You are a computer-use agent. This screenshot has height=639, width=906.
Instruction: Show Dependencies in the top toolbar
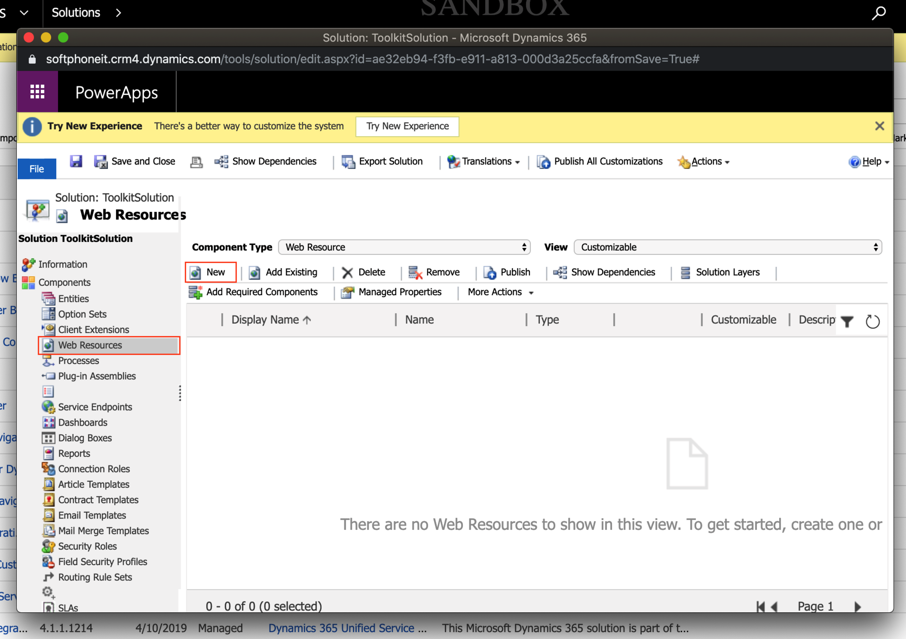tap(266, 161)
